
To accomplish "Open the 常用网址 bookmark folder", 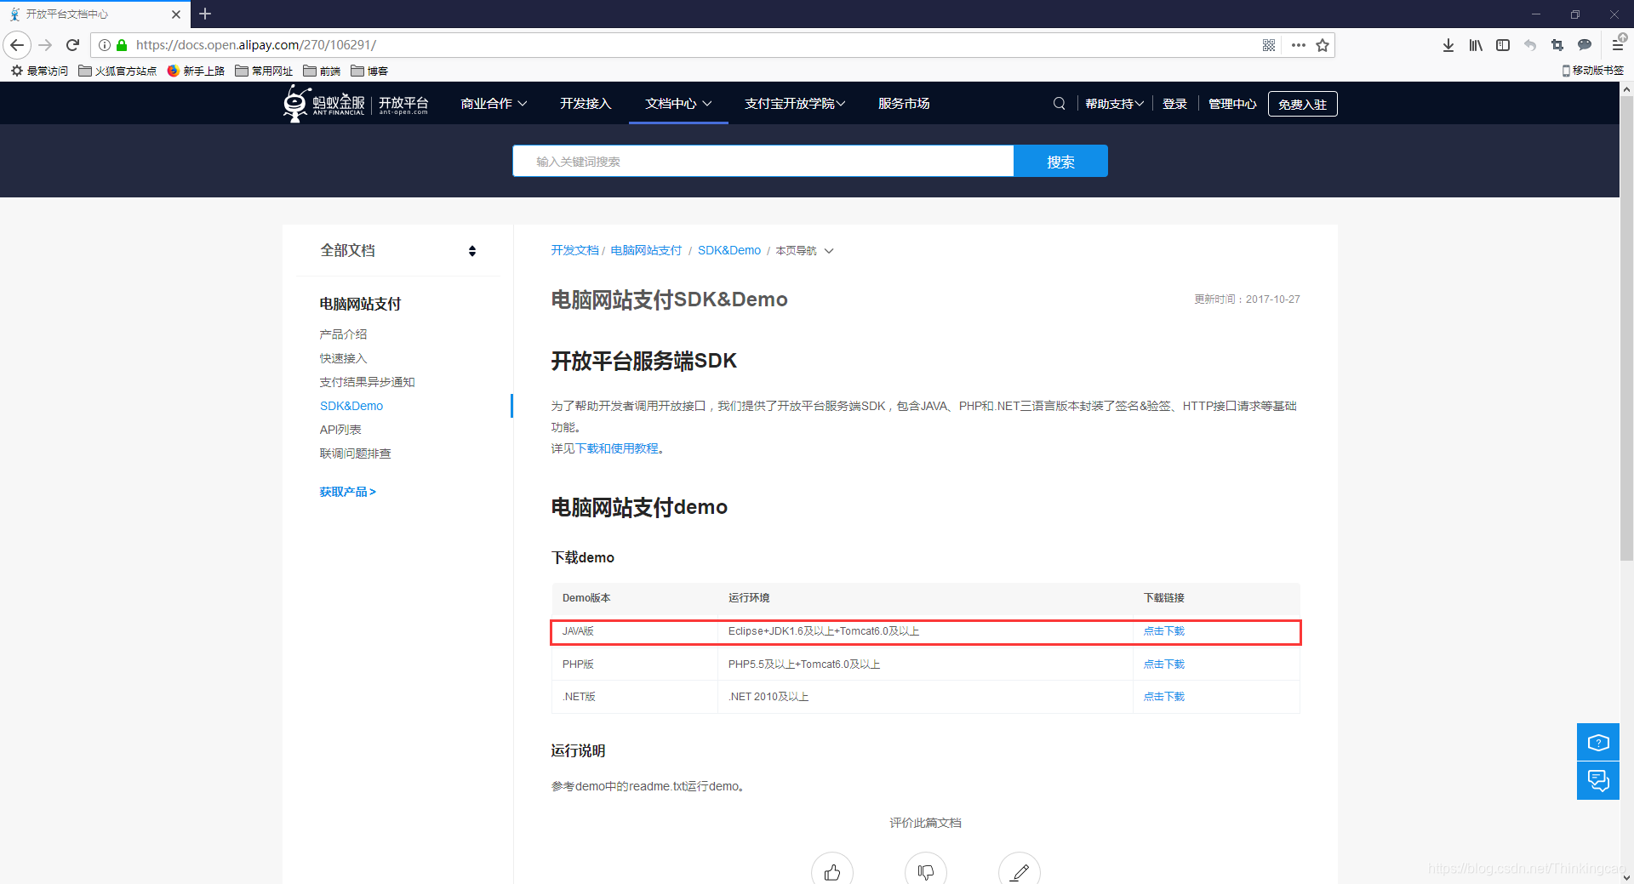I will [x=264, y=71].
